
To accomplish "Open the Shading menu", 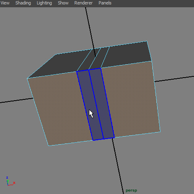I will pos(23,3).
